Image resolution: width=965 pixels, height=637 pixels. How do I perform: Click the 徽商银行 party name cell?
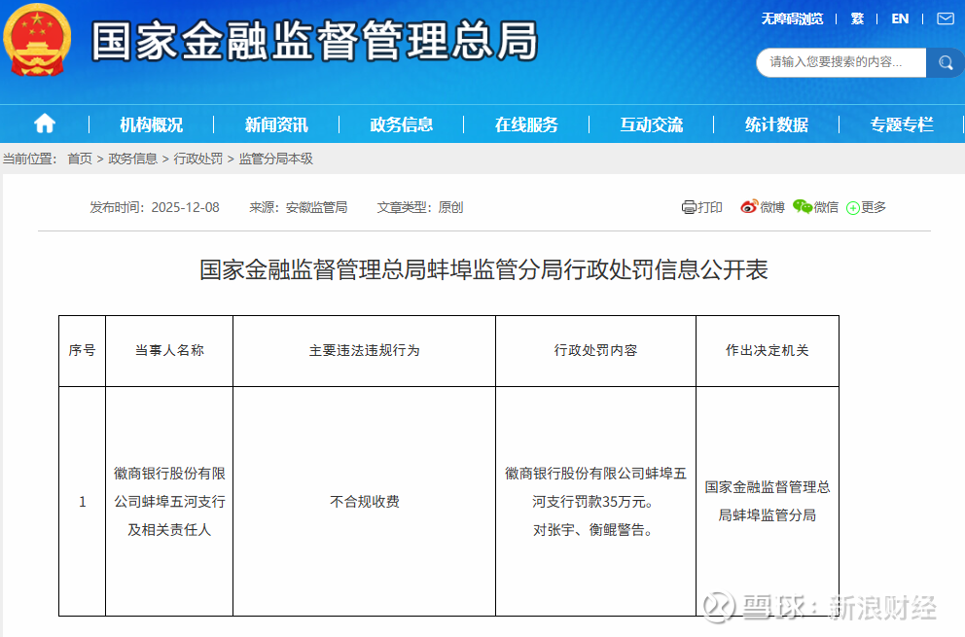coord(169,502)
